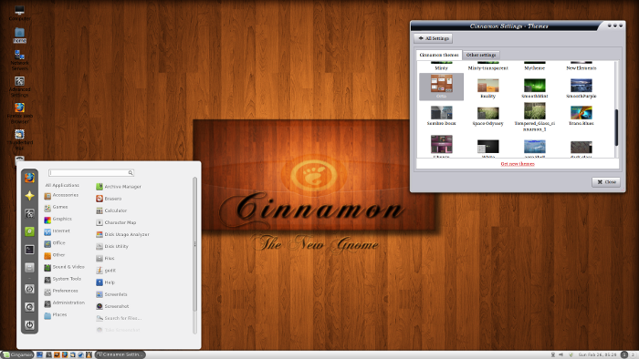
Task: Open Brasero from application list
Action: (109, 199)
